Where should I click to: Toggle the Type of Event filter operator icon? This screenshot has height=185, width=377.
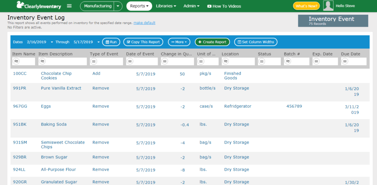[94, 61]
